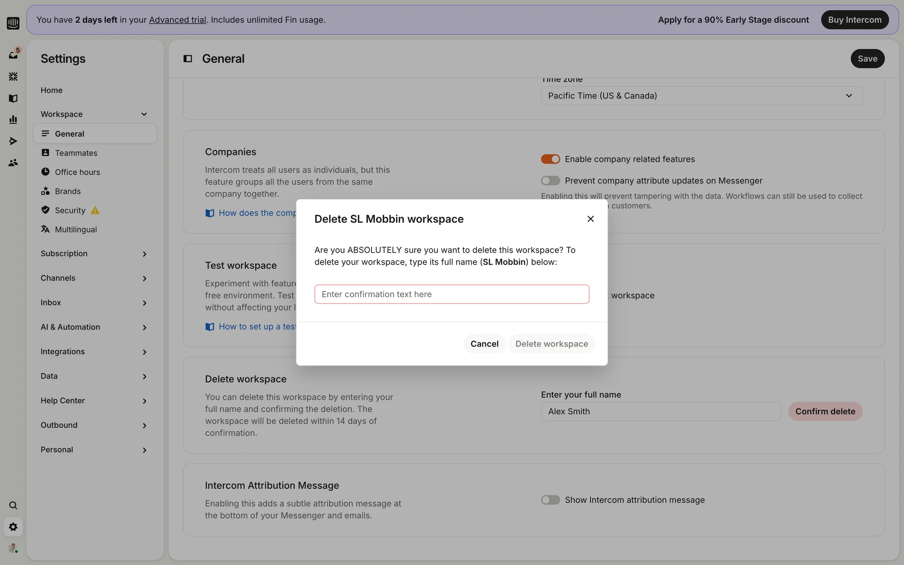Enable Show Intercom attribution message toggle
Screen dimensions: 904x565
pyautogui.click(x=550, y=500)
